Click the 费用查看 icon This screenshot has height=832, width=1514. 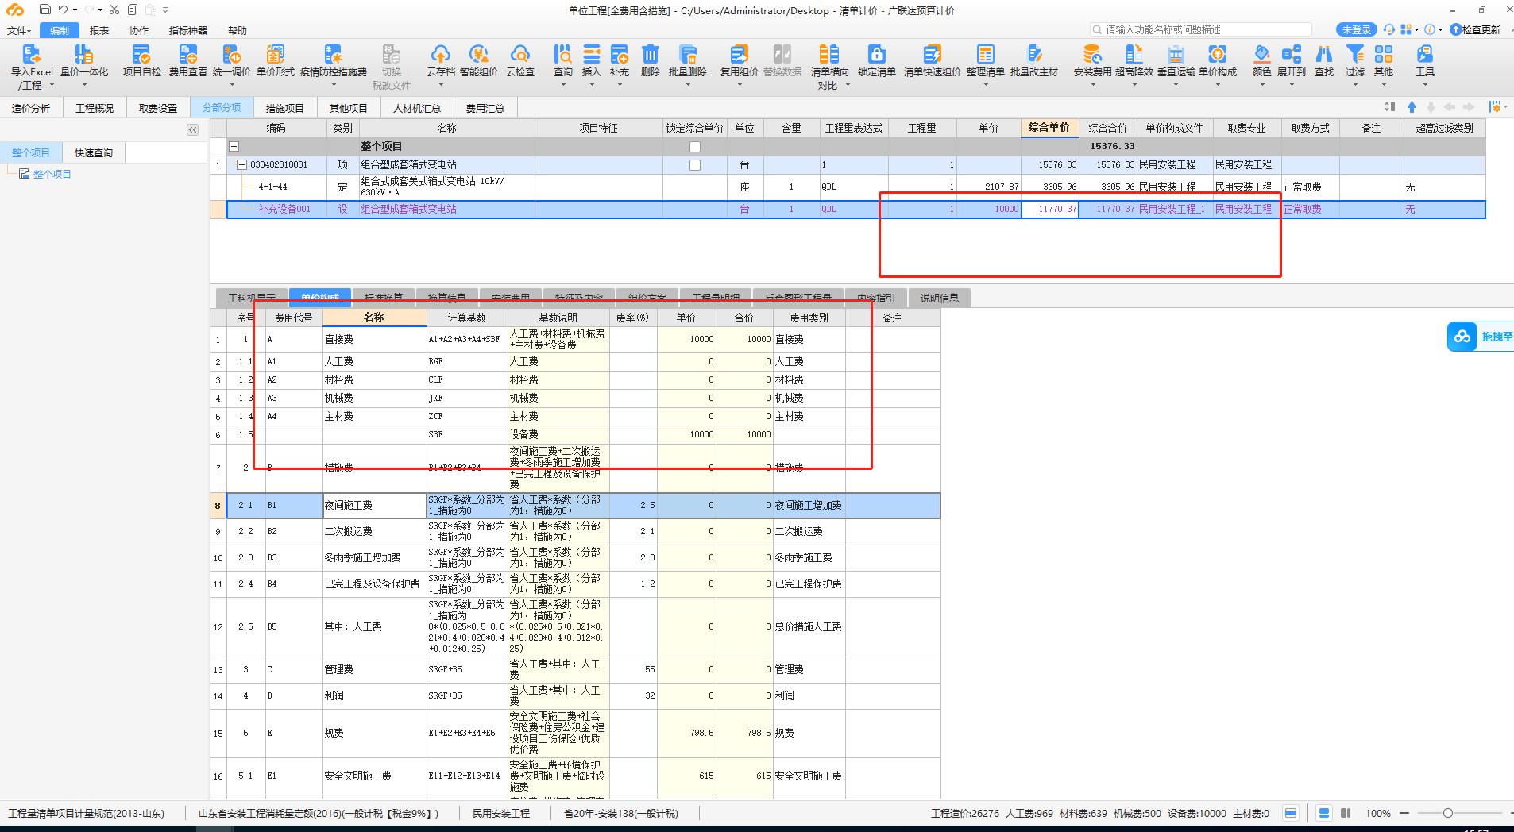point(188,54)
